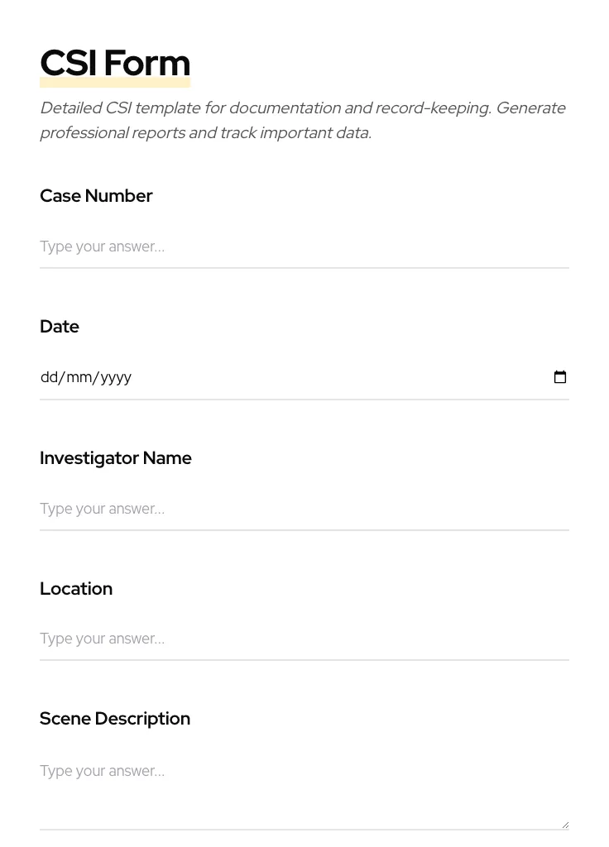The image size is (609, 847).
Task: Select the year 'yyyy' segment of Date
Action: [x=116, y=378]
